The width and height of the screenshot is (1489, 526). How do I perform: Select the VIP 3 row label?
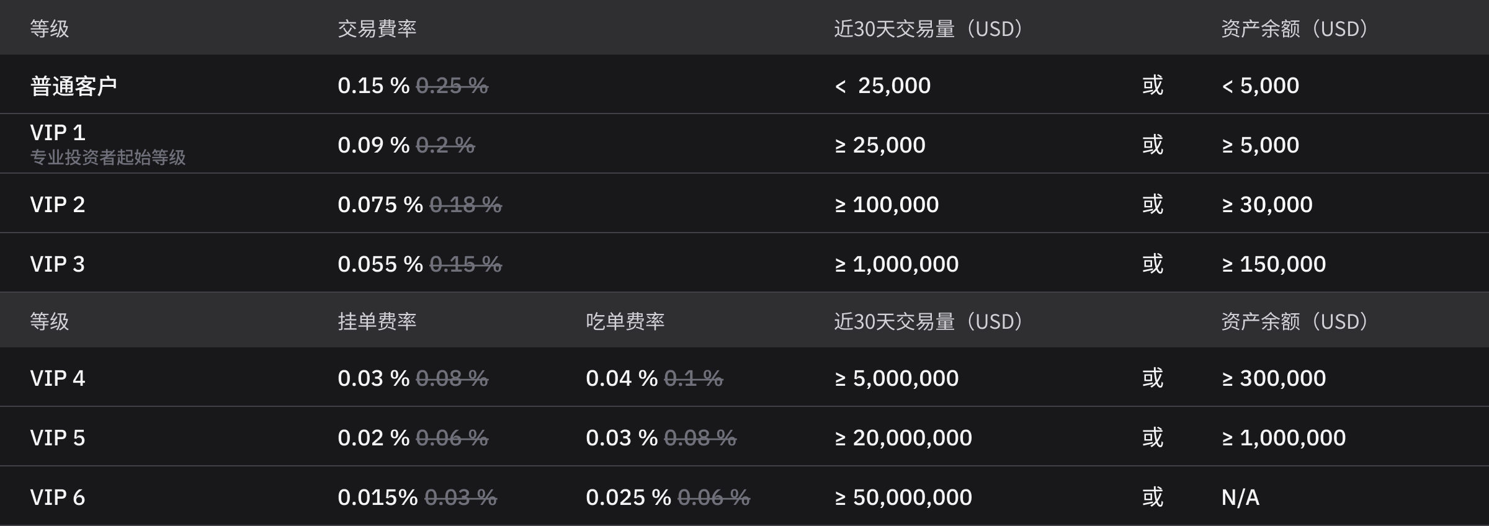[58, 264]
